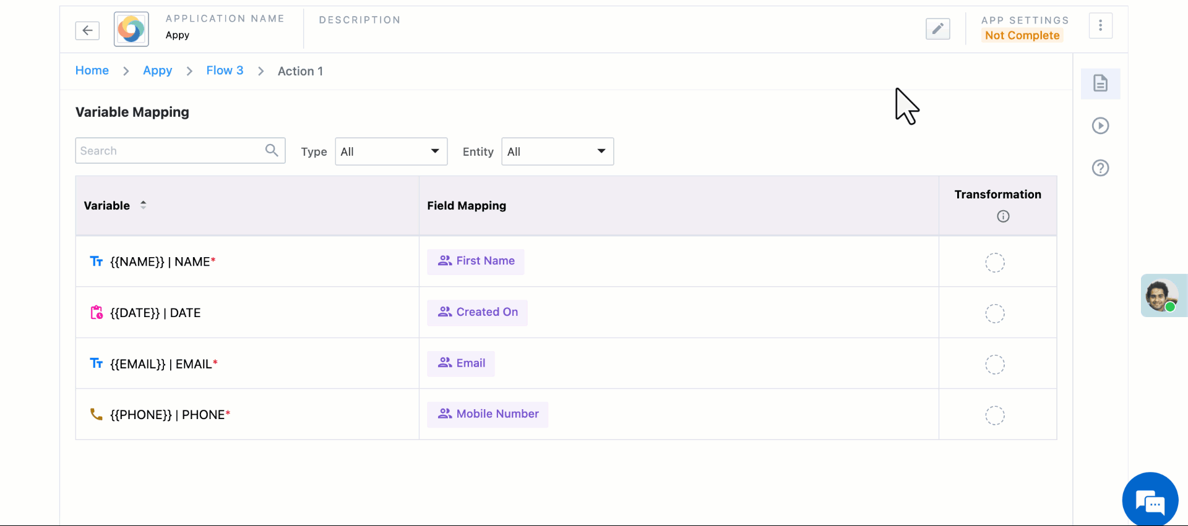
Task: Click the Transformation info icon
Action: click(x=1003, y=216)
